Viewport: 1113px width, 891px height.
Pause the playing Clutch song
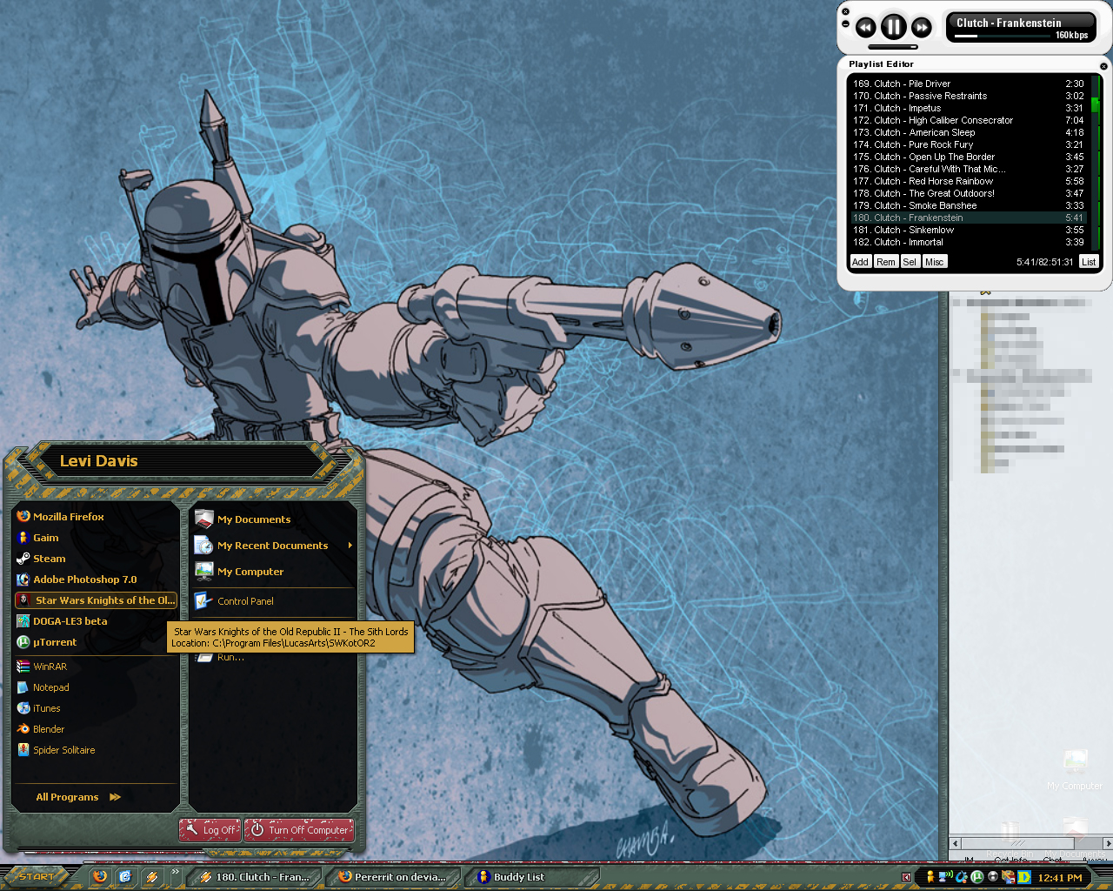coord(893,27)
